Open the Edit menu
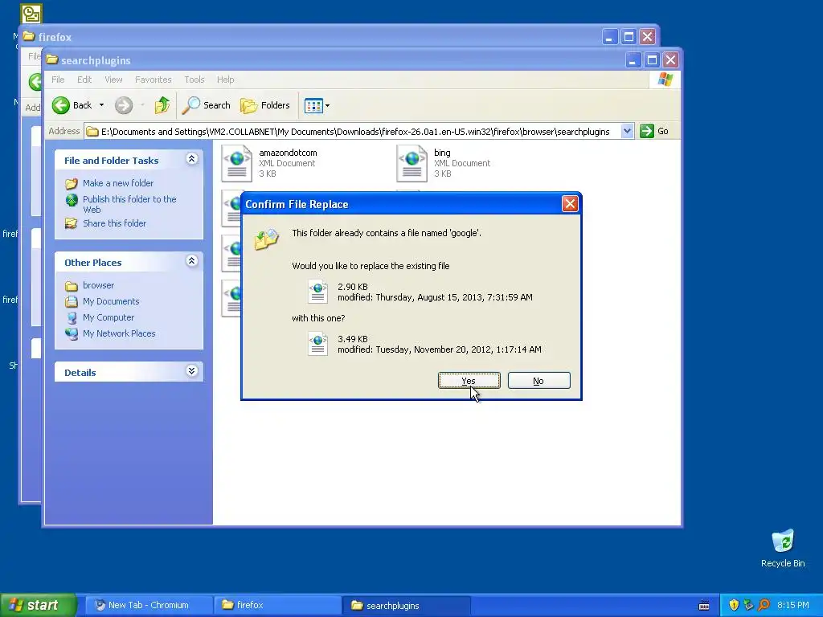Screen dimensions: 823x617 pos(84,80)
